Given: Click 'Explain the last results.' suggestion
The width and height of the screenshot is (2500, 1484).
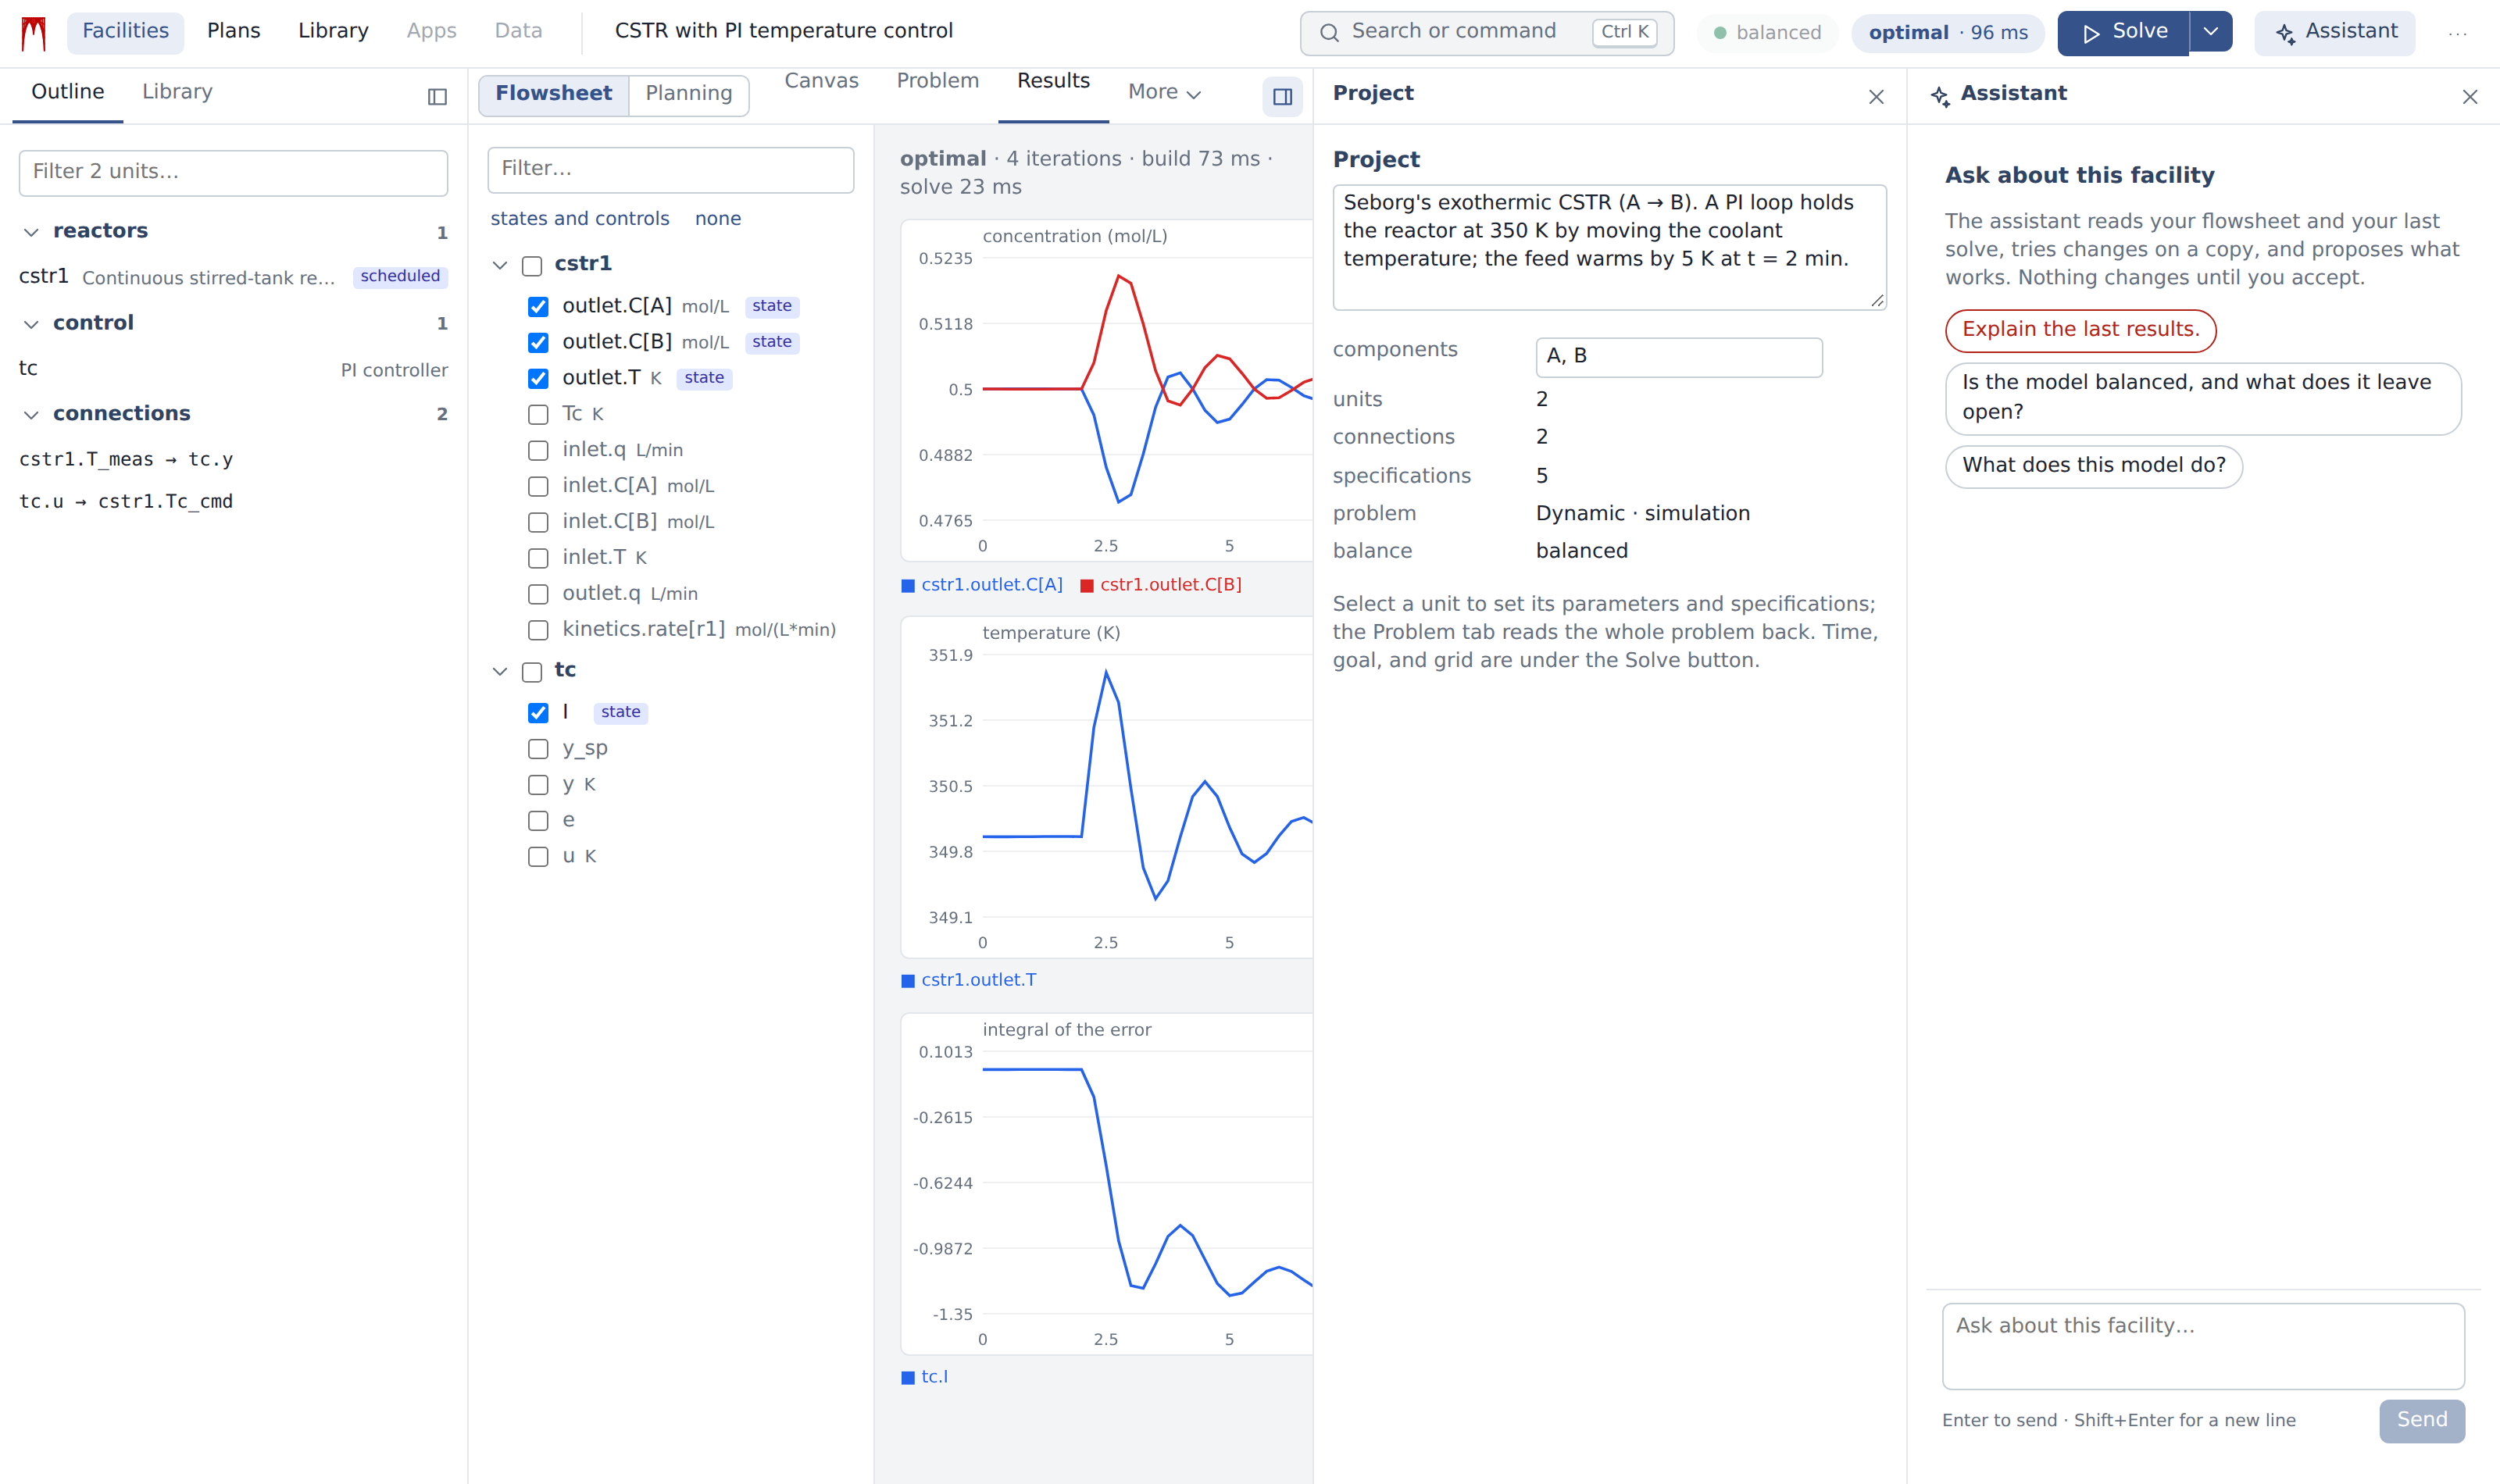Looking at the screenshot, I should click(2080, 330).
